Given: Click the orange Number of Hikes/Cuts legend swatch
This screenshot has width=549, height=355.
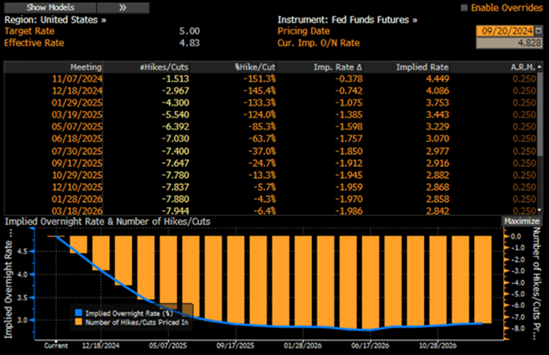Looking at the screenshot, I should (x=78, y=322).
